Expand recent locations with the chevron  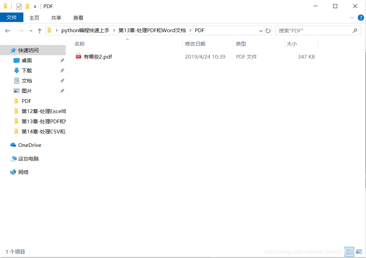pos(31,30)
